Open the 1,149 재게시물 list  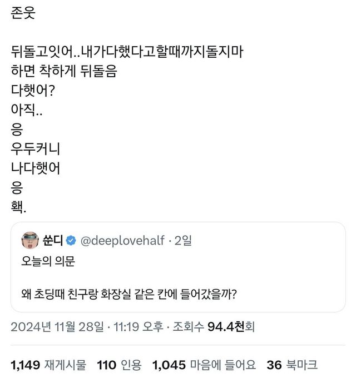pos(48,365)
